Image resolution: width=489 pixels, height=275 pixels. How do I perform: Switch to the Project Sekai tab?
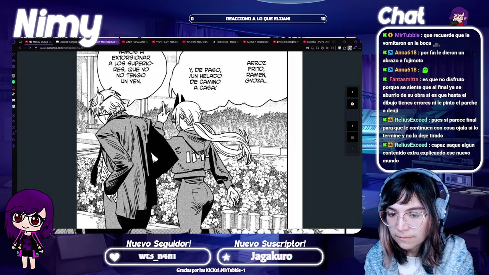pos(286,42)
